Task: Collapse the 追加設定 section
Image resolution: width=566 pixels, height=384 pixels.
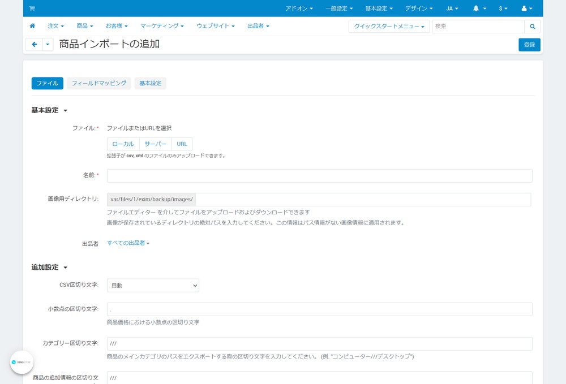Action: [x=49, y=267]
